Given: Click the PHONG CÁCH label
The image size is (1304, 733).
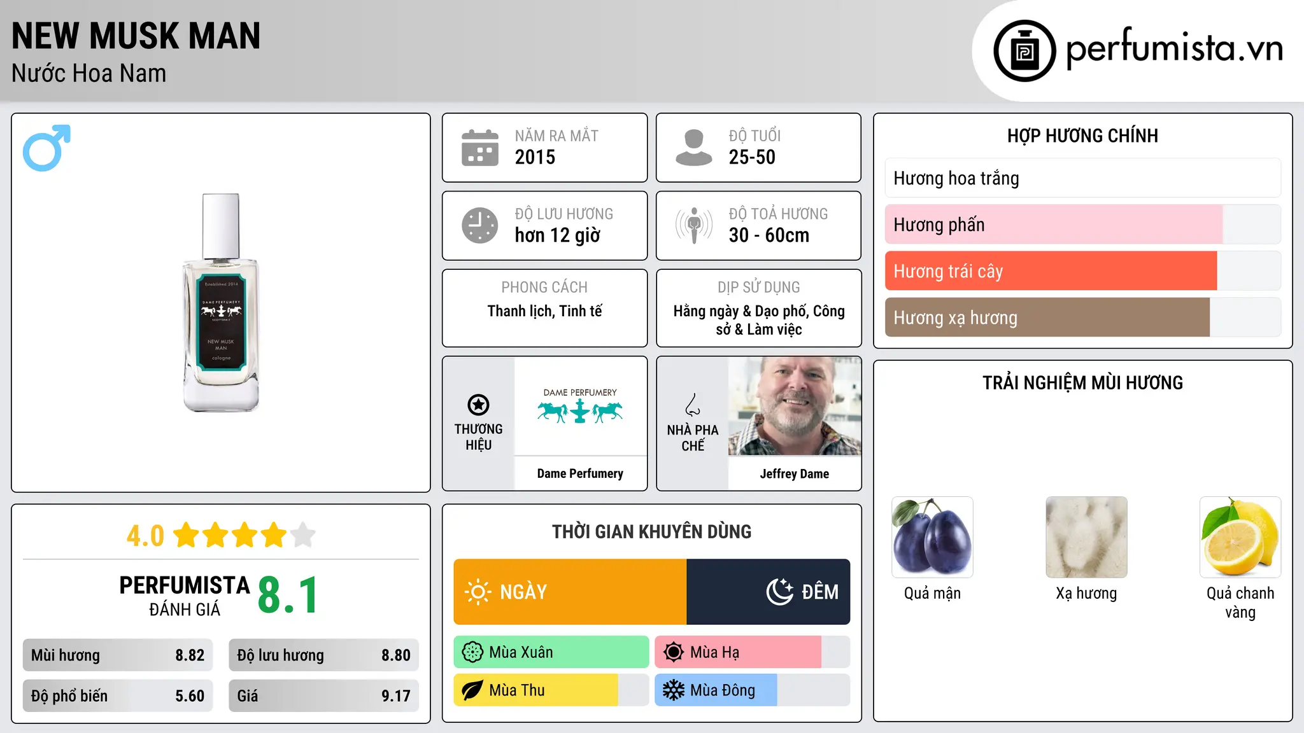Looking at the screenshot, I should (x=544, y=288).
